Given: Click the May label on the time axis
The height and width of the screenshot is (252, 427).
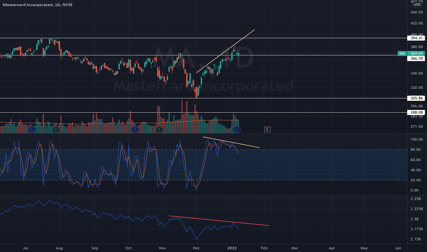Looking at the screenshot, I should point(364,248).
